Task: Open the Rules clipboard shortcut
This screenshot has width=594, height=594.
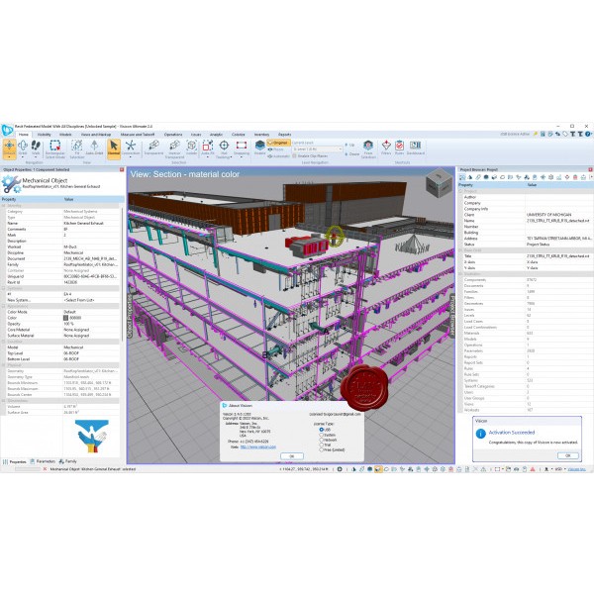Action: (x=399, y=148)
